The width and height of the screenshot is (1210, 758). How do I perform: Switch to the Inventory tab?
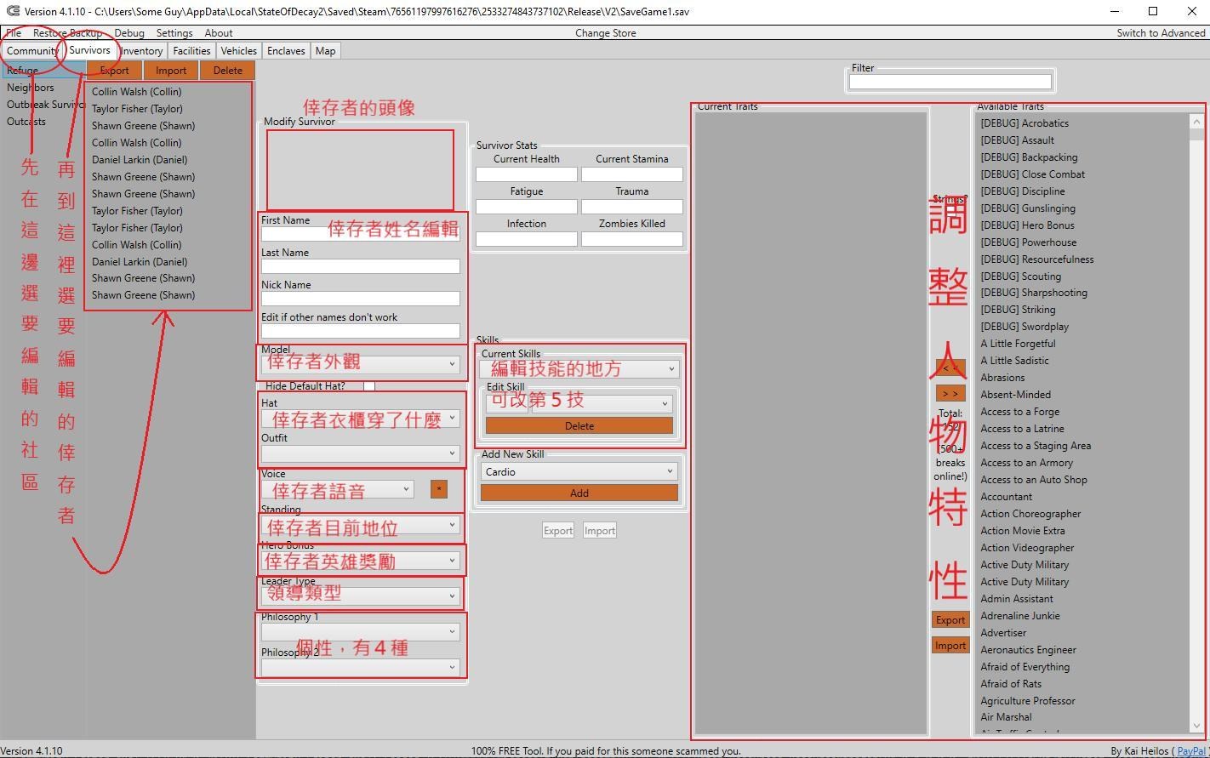click(x=141, y=51)
